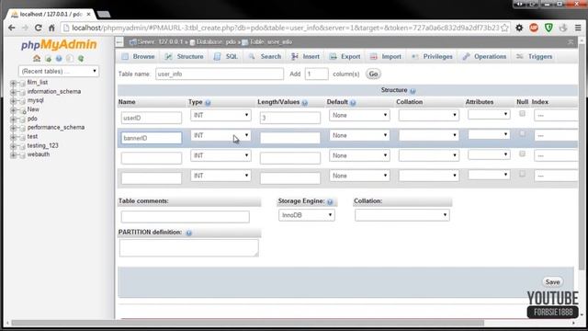Click the Table name input field

click(x=220, y=74)
